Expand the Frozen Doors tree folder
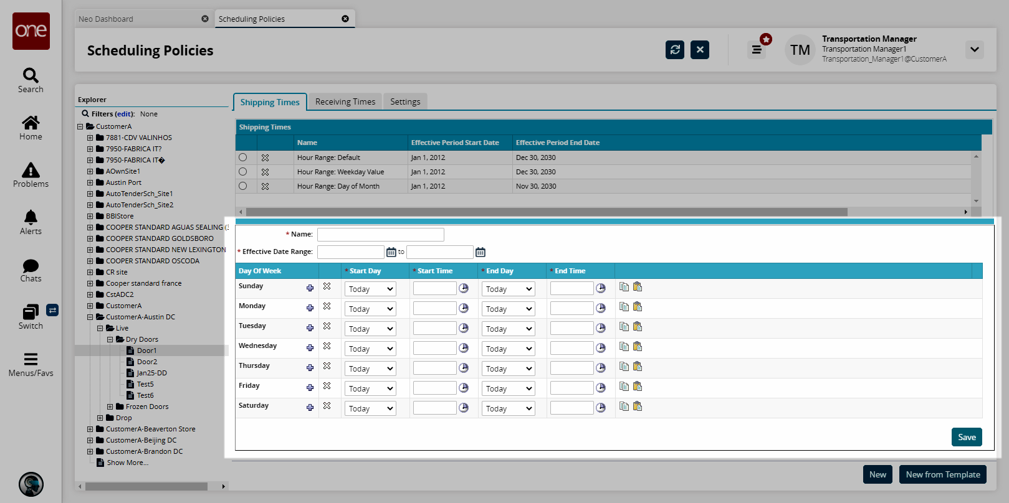1009x503 pixels. 110,407
